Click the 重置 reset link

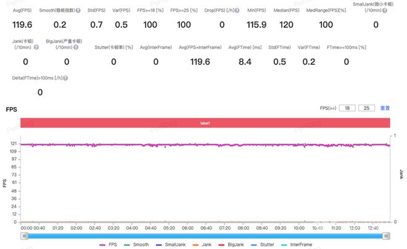385,107
